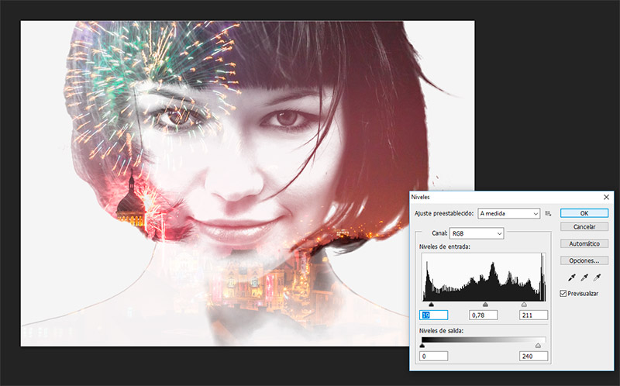620x386 pixels.
Task: Toggle the Previsualizar checkbox
Action: click(x=563, y=294)
